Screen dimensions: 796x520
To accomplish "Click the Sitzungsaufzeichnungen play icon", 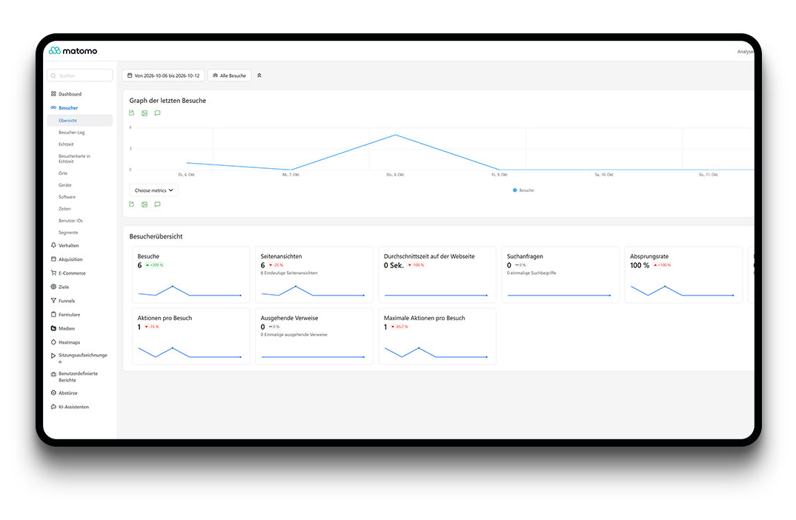I will coord(53,356).
